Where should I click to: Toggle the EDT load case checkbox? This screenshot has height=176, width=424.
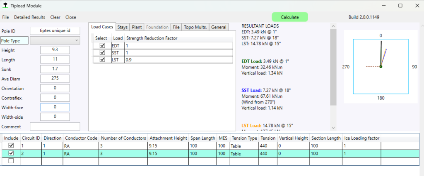point(102,46)
